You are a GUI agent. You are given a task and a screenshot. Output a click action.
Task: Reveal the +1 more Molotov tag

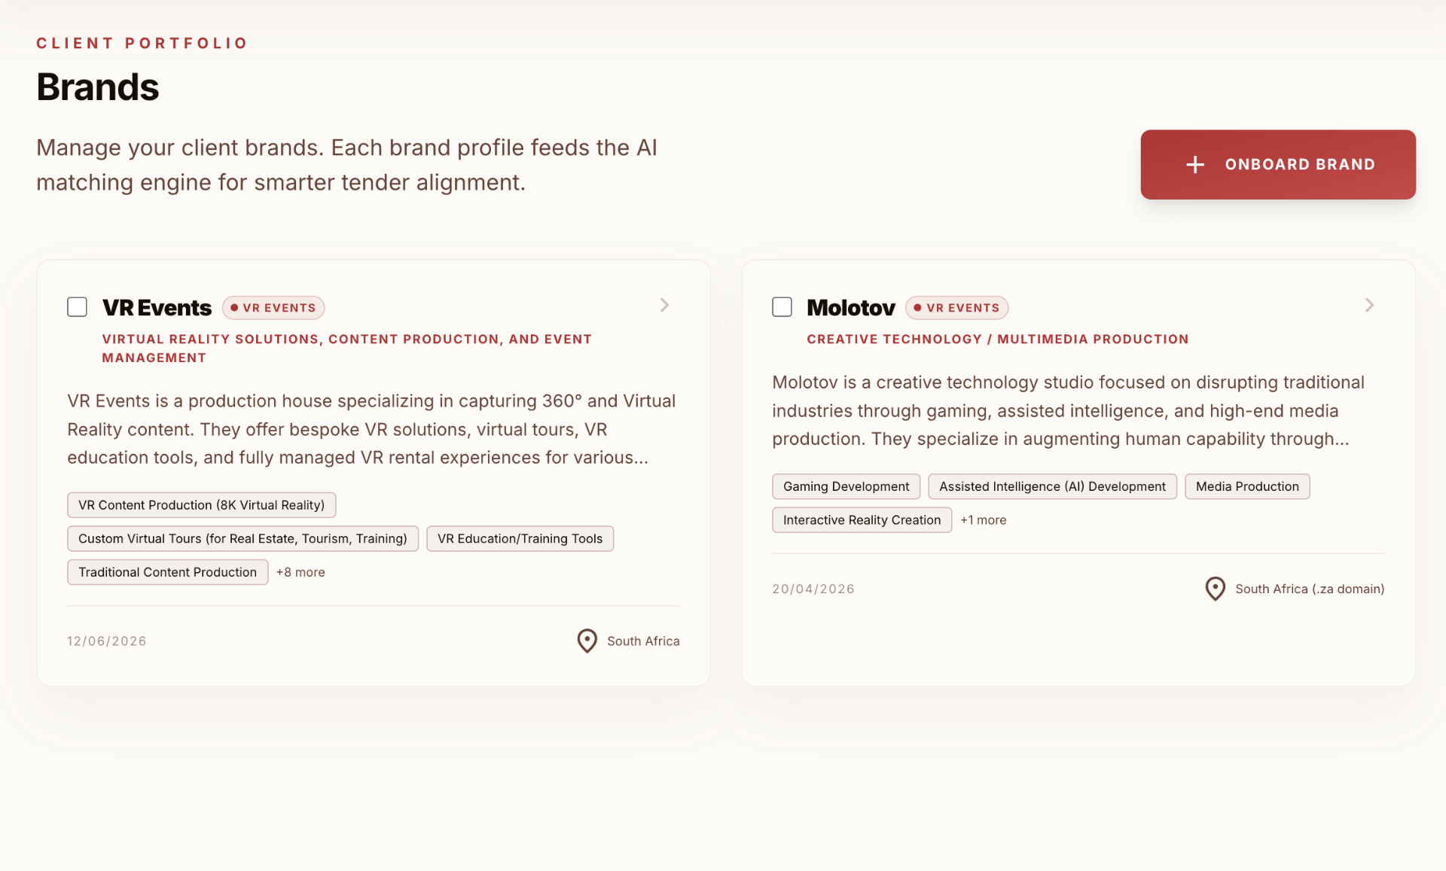[x=983, y=520]
